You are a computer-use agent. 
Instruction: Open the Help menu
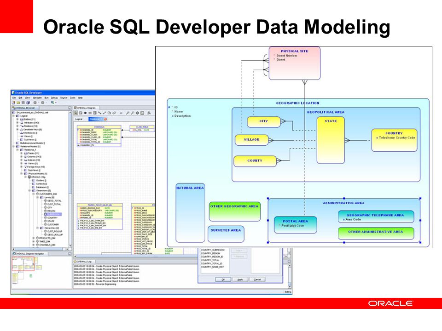coord(80,97)
